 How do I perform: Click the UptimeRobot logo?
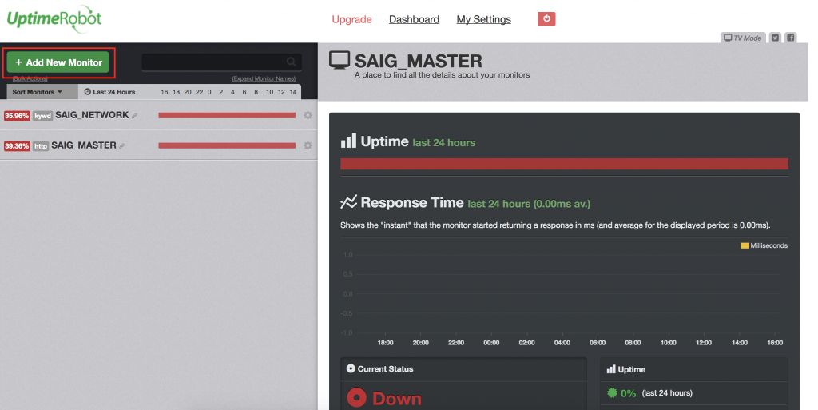pyautogui.click(x=54, y=18)
